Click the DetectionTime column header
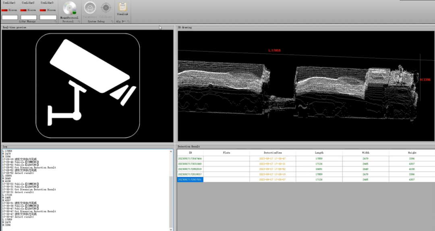The width and height of the screenshot is (435, 231). (x=273, y=153)
